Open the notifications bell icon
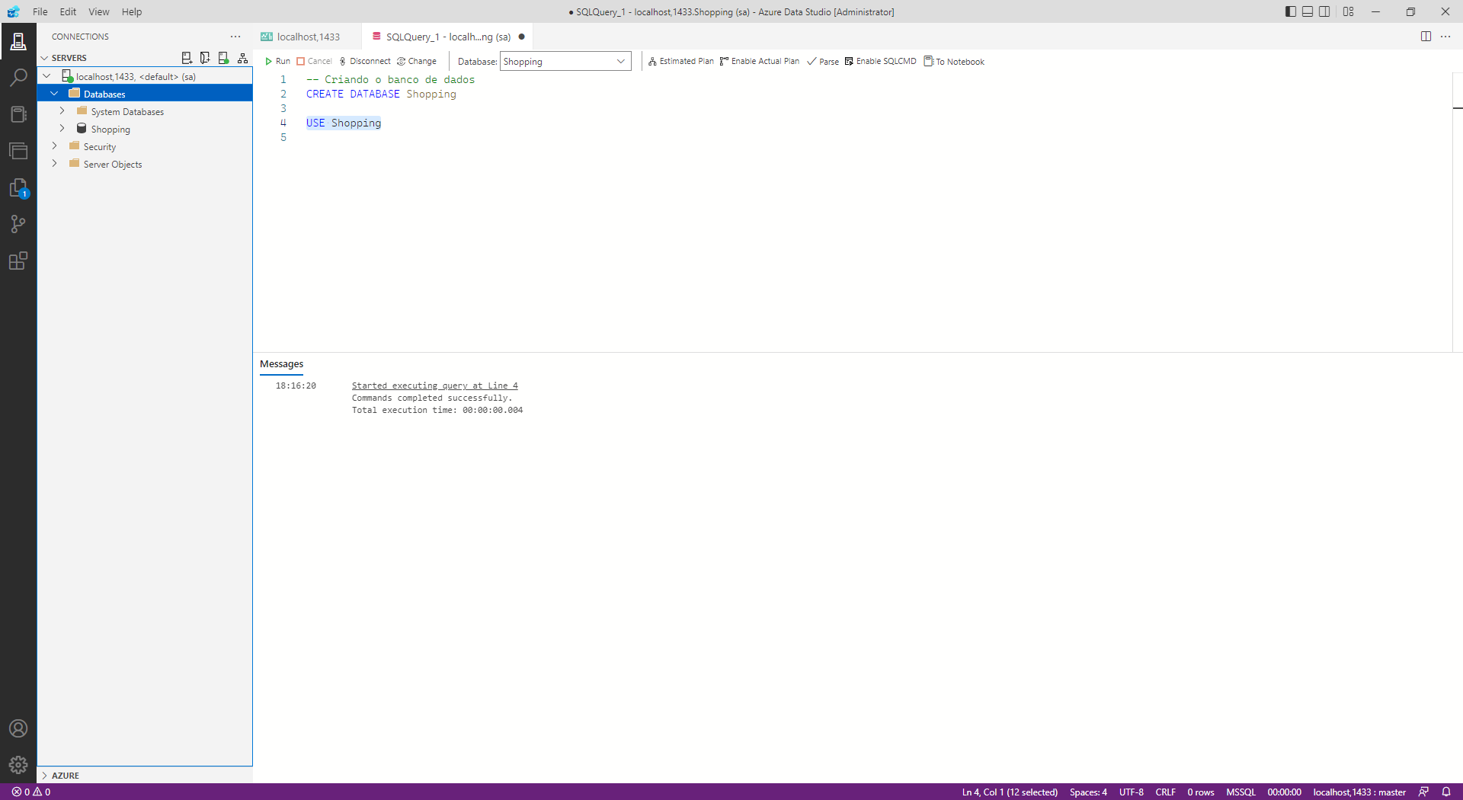This screenshot has height=800, width=1463. [1446, 792]
